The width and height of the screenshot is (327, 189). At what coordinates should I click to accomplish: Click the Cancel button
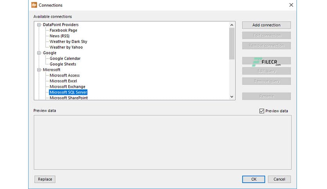tap(279, 179)
